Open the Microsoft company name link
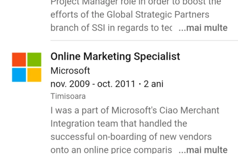 tap(70, 71)
